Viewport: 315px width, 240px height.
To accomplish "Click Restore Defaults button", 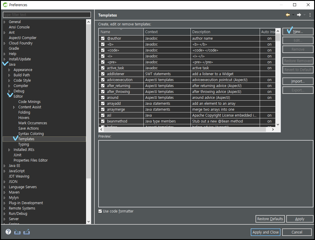I will pyautogui.click(x=270, y=219).
